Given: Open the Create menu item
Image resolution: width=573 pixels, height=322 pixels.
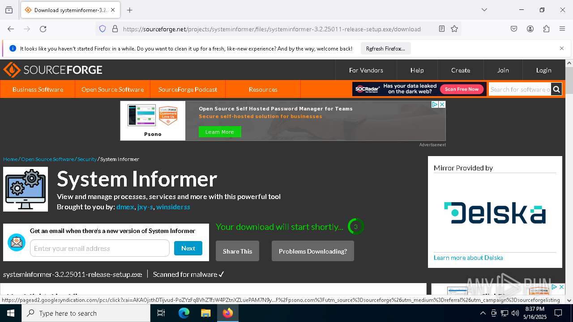Looking at the screenshot, I should coord(461,70).
